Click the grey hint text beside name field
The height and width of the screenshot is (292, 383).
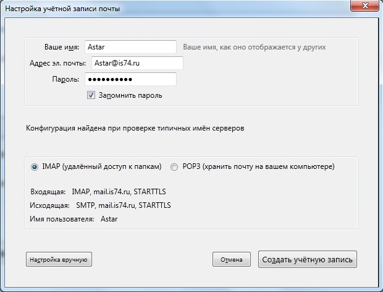[x=254, y=47]
